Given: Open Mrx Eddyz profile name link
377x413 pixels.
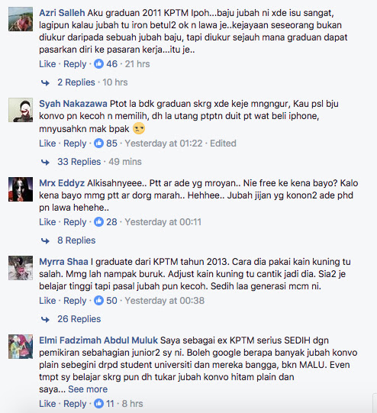Looking at the screenshot, I should tap(62, 183).
